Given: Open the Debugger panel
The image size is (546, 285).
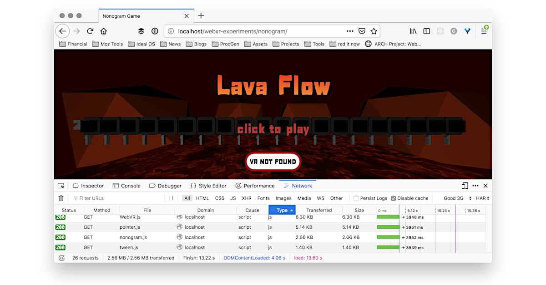Looking at the screenshot, I should click(166, 186).
